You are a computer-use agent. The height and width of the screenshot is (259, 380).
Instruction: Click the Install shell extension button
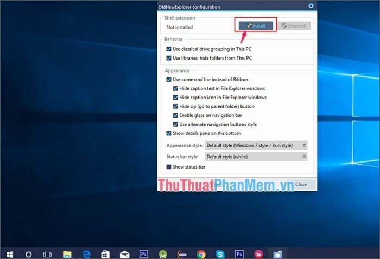coord(256,26)
